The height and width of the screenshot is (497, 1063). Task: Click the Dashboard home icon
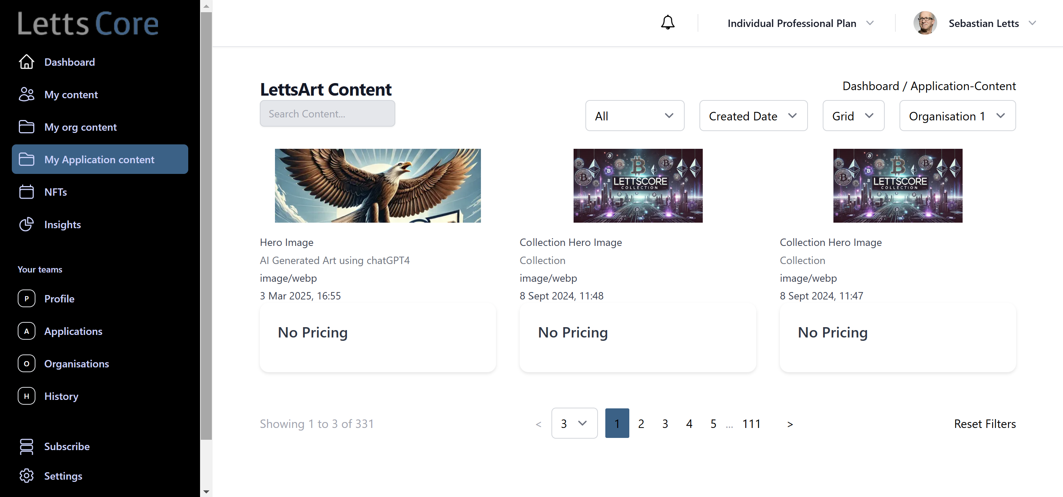(x=27, y=62)
